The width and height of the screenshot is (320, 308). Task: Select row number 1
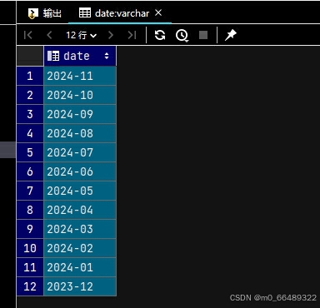pyautogui.click(x=30, y=76)
